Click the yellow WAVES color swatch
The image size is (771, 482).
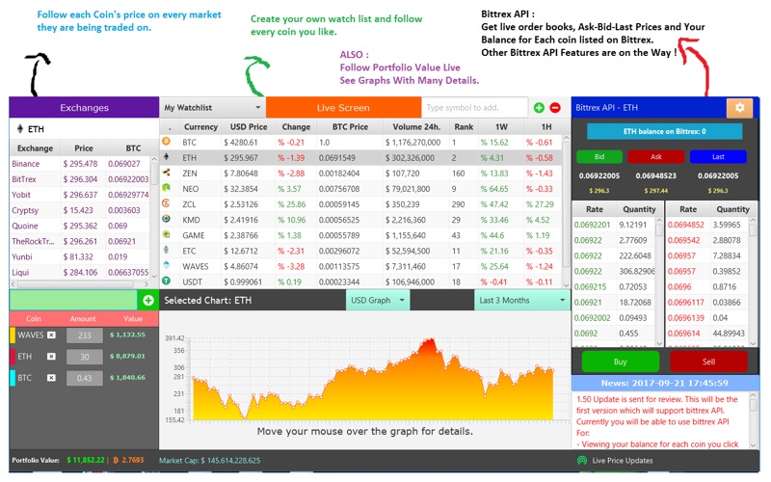(13, 335)
